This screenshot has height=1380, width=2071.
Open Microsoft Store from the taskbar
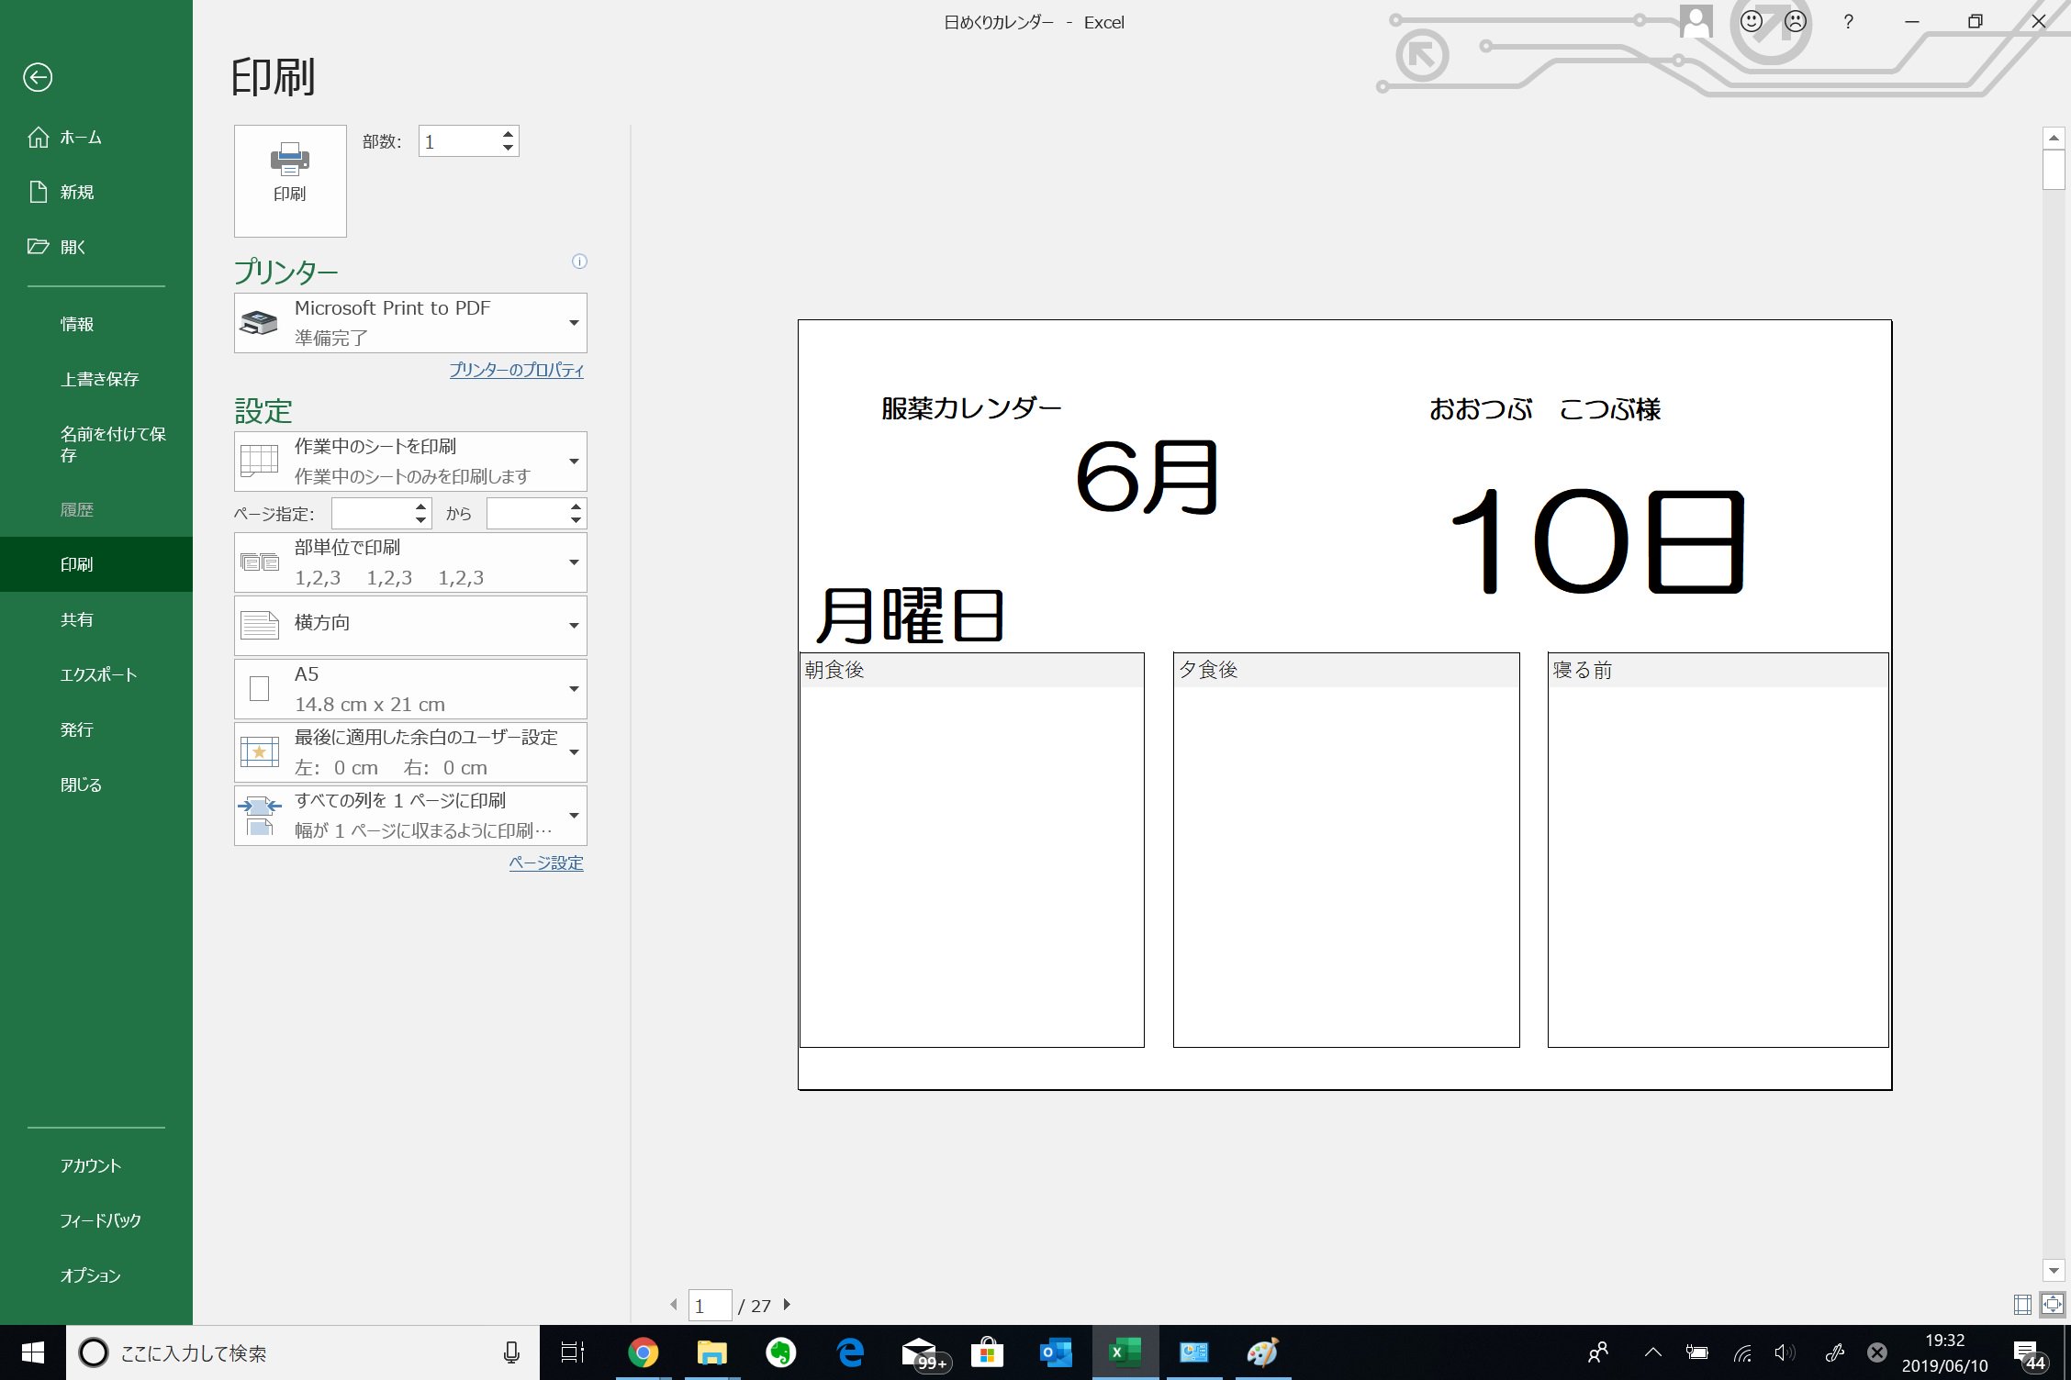click(988, 1352)
